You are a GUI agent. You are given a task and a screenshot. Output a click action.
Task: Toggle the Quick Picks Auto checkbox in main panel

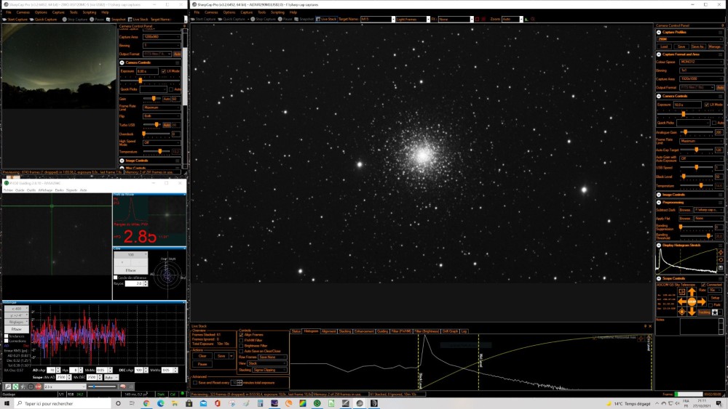click(x=714, y=123)
